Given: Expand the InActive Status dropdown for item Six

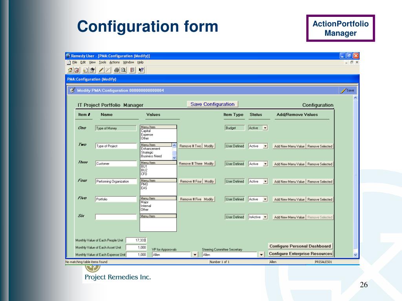Looking at the screenshot, I should pyautogui.click(x=265, y=217).
